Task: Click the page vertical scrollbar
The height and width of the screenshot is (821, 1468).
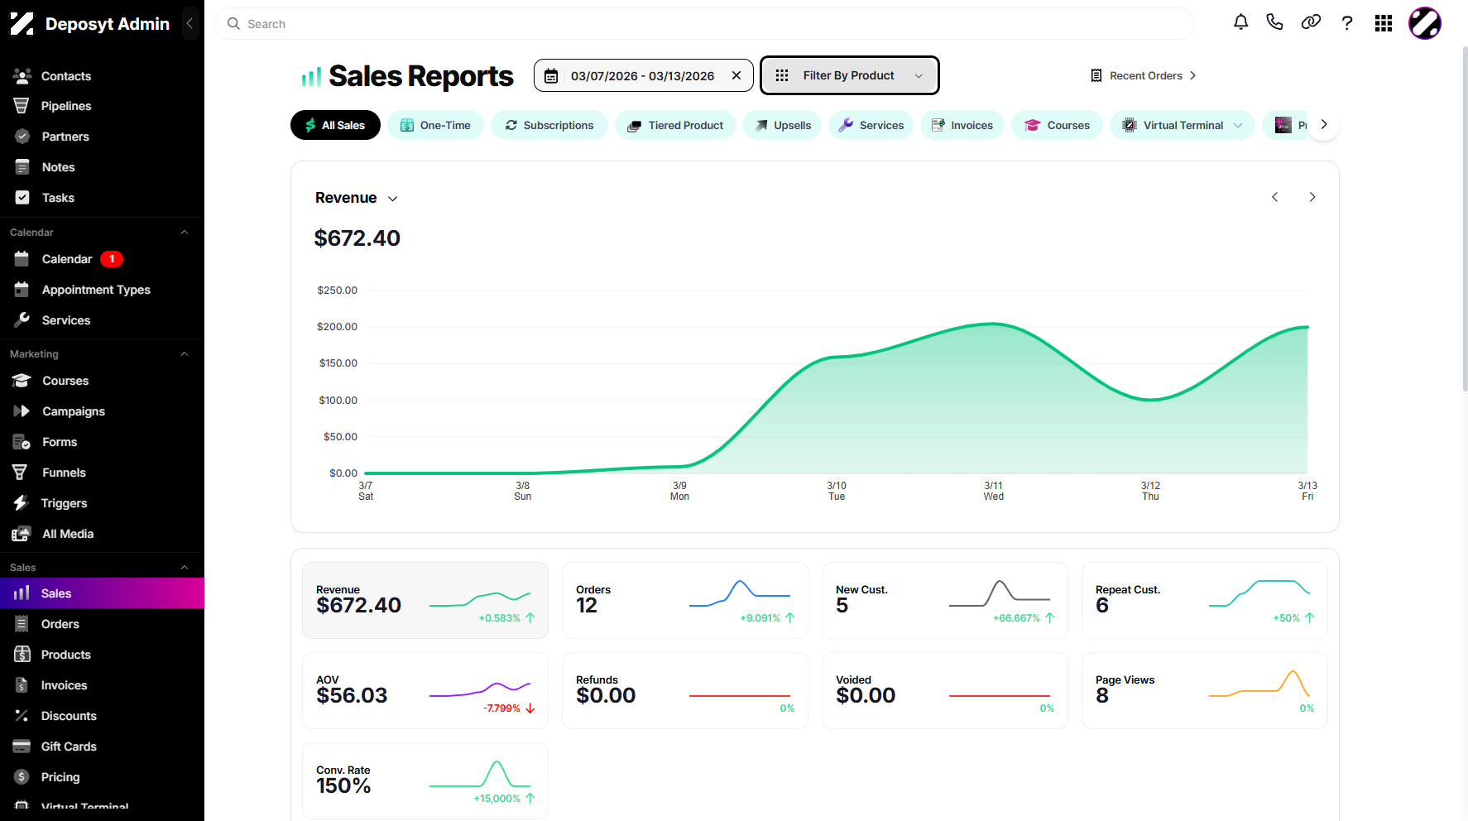Action: (x=1465, y=219)
